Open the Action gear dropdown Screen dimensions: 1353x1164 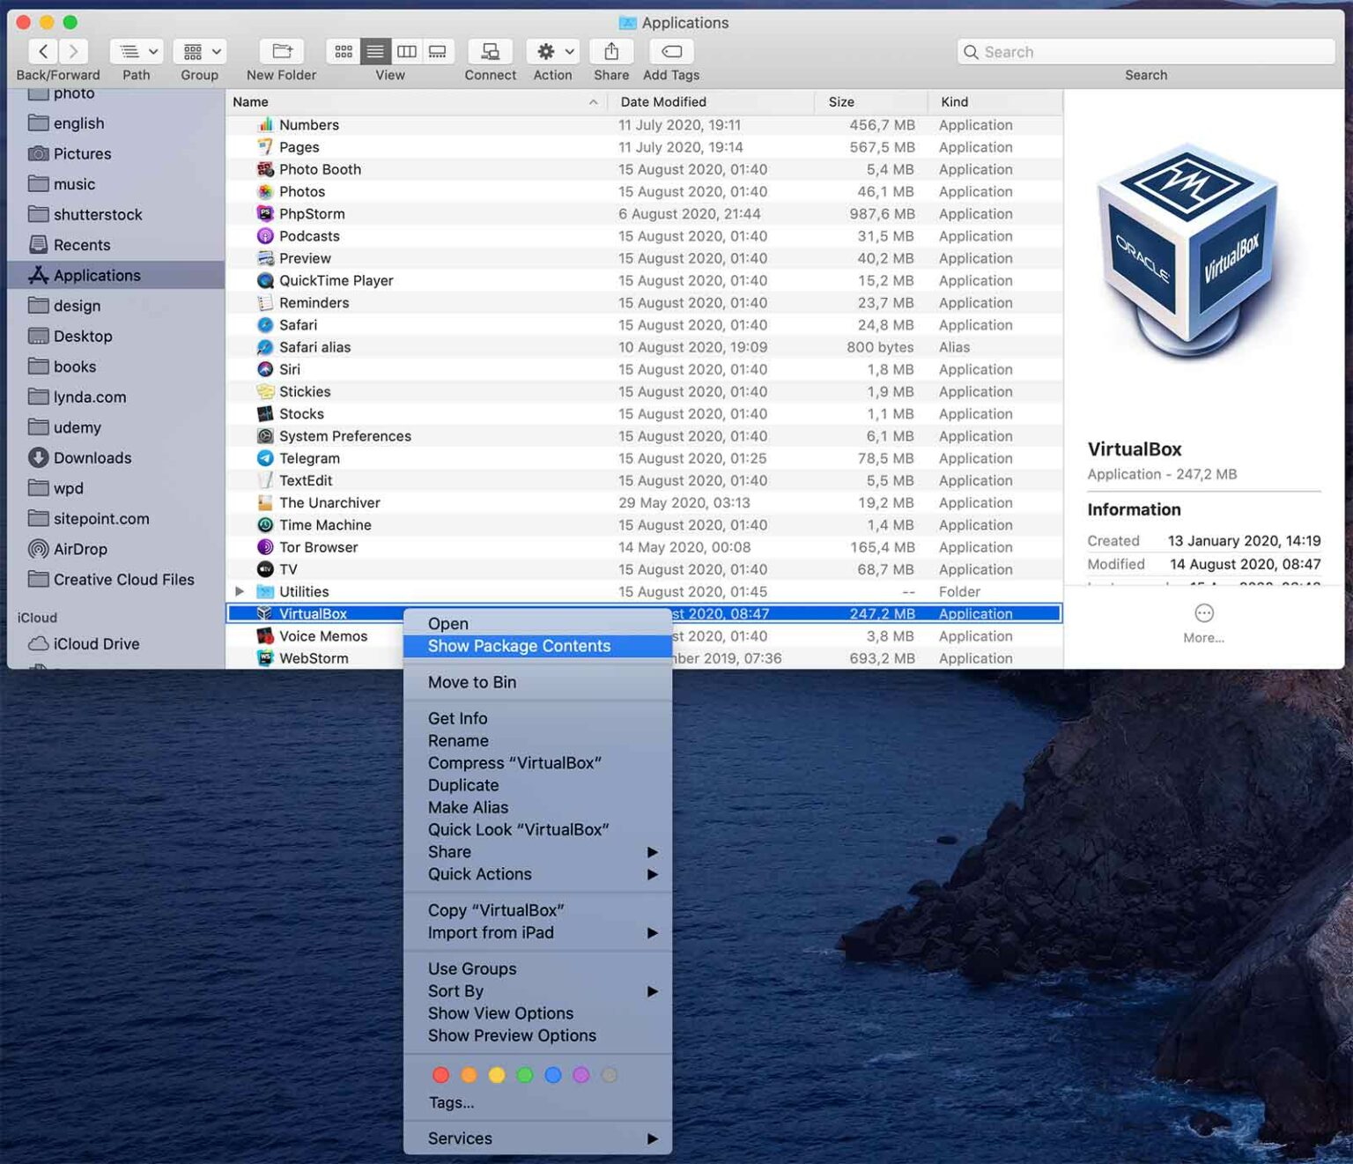tap(552, 51)
